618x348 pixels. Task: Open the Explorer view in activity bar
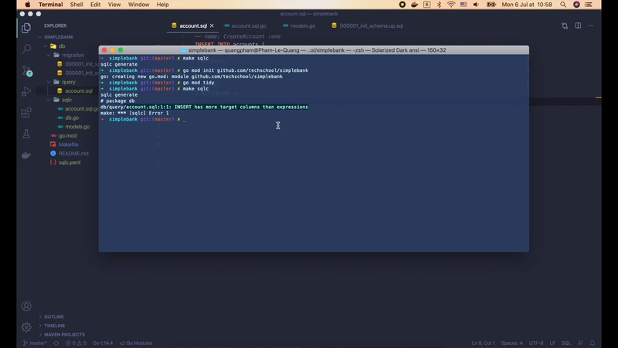[26, 28]
